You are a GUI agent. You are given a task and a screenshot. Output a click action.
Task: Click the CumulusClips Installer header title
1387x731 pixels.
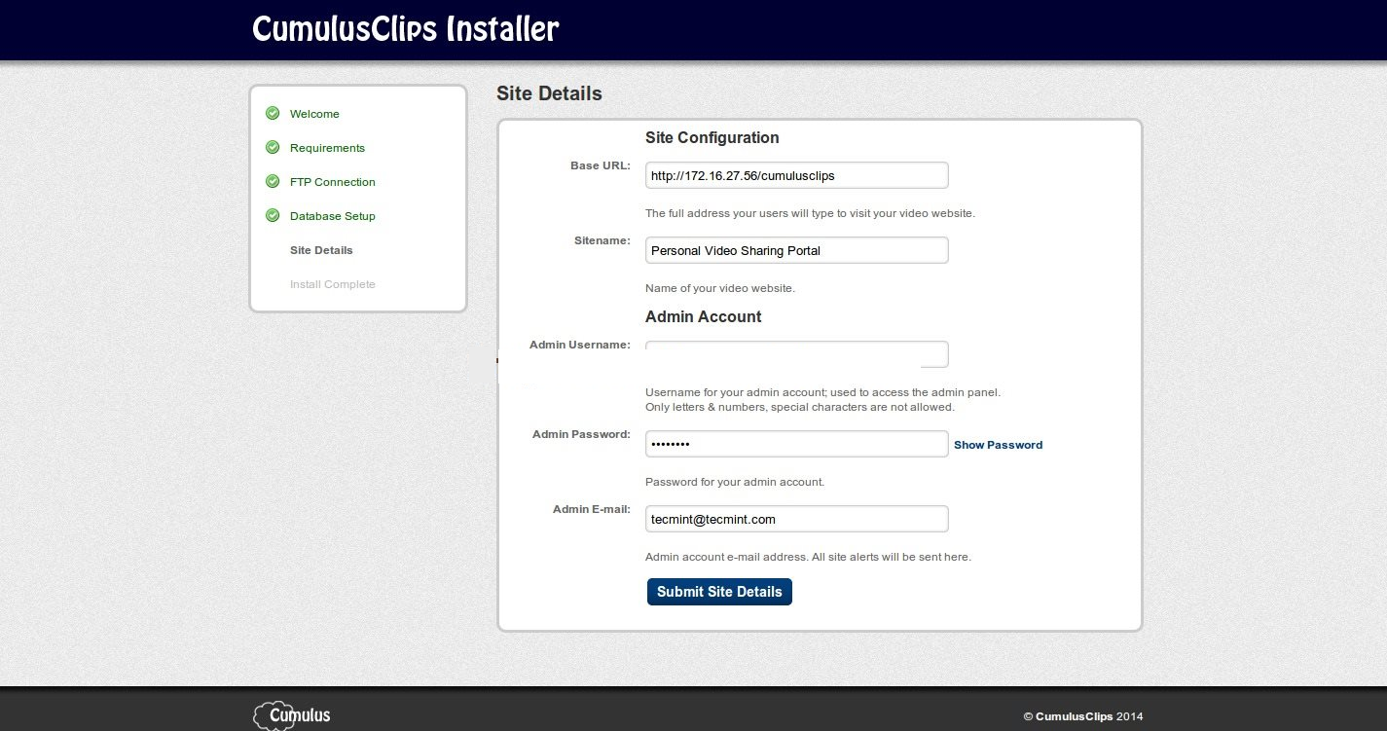[x=405, y=29]
